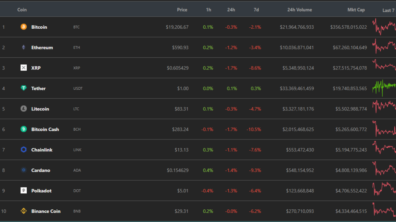The height and width of the screenshot is (222, 396).
Task: Click the ETH ticker symbol
Action: 77,47
